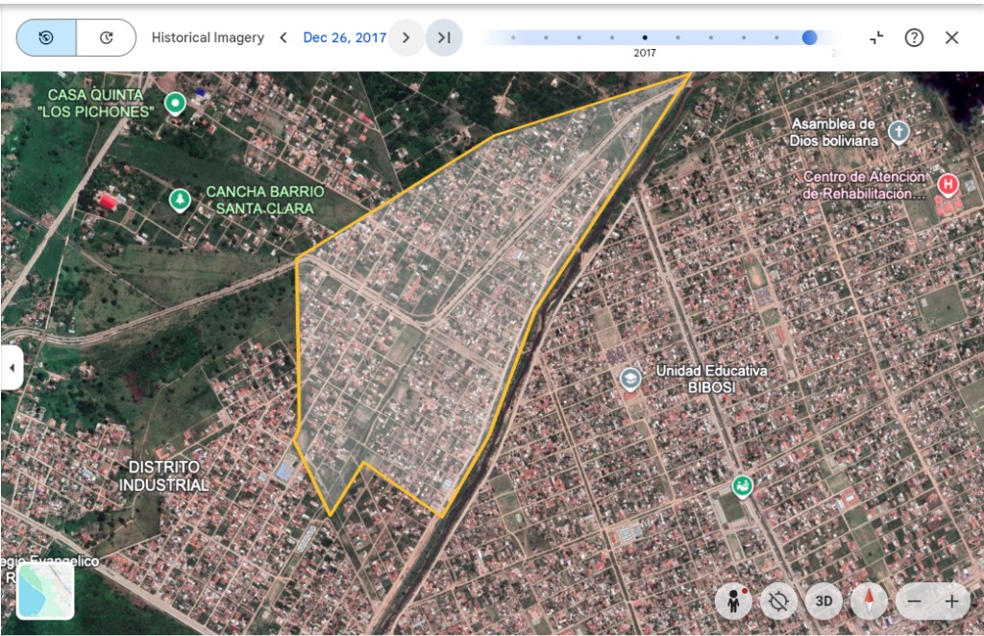Click the Centro de Atención de Rehabilitación marker
Screen dimensions: 984x636
tap(947, 183)
